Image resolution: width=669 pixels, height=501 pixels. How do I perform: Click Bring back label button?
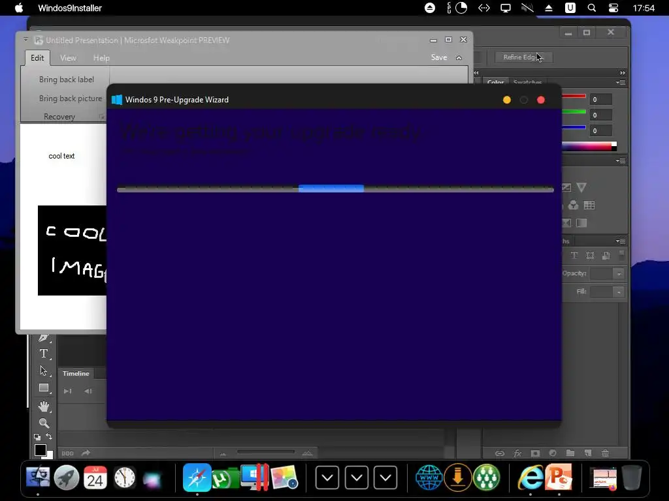pos(67,80)
